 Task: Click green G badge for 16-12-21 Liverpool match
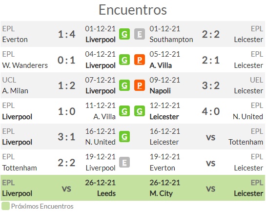click(x=124, y=136)
